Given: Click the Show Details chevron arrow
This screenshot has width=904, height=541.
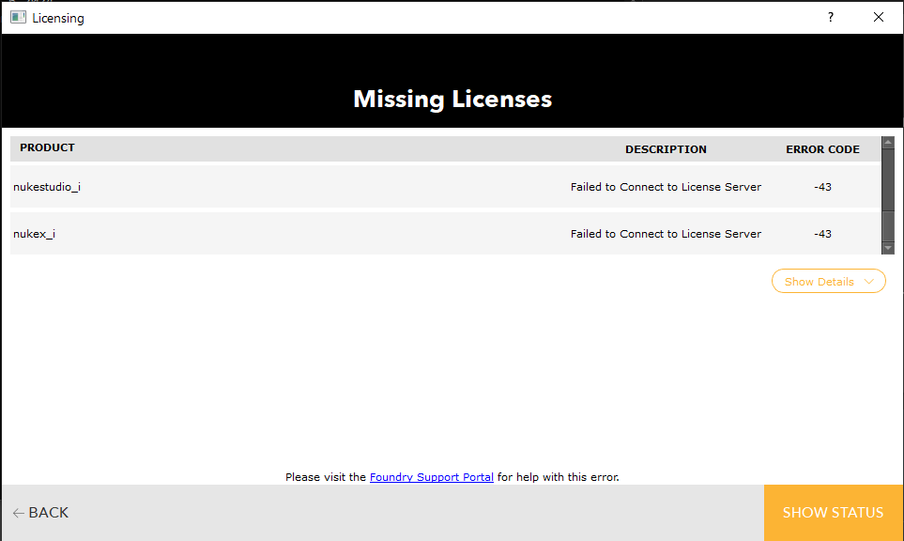Looking at the screenshot, I should click(869, 282).
